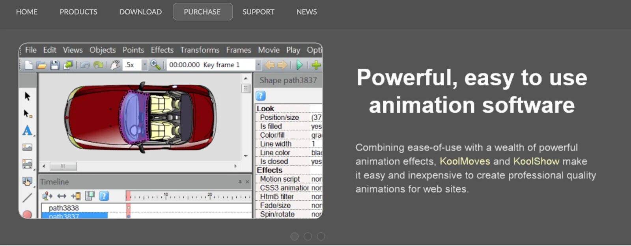
Task: Open the Key frame 1 dropdown arrow
Action: [258, 65]
